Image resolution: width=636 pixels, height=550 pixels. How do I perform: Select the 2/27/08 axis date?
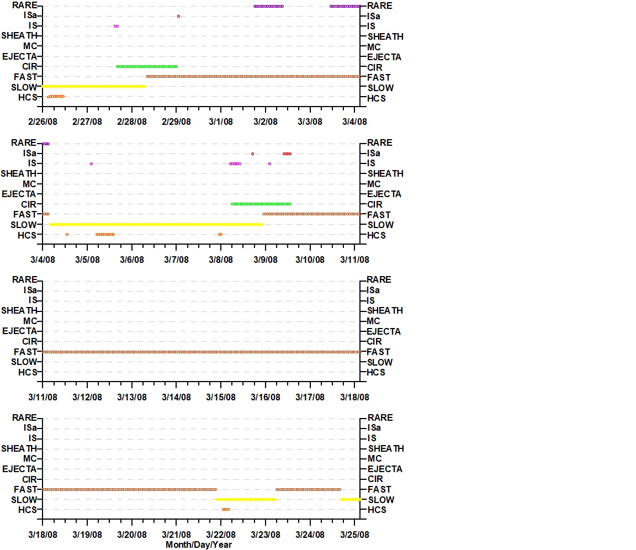[87, 121]
